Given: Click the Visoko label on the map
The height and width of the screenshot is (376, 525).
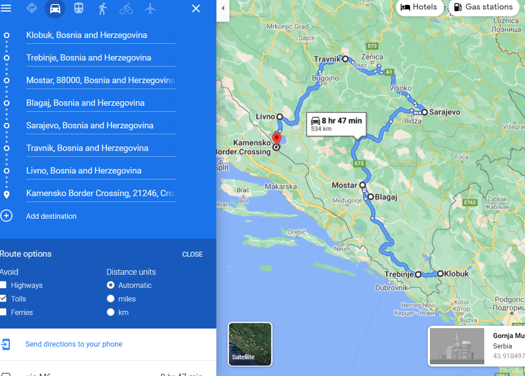Looking at the screenshot, I should click(401, 88).
